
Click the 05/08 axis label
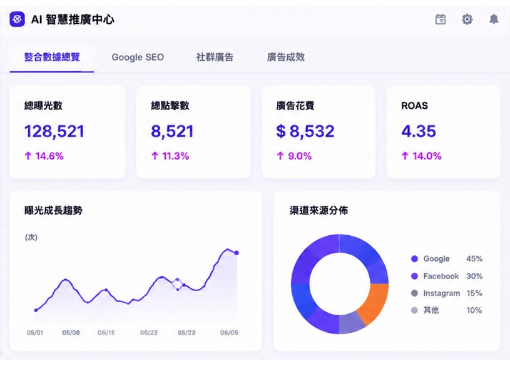click(x=71, y=332)
